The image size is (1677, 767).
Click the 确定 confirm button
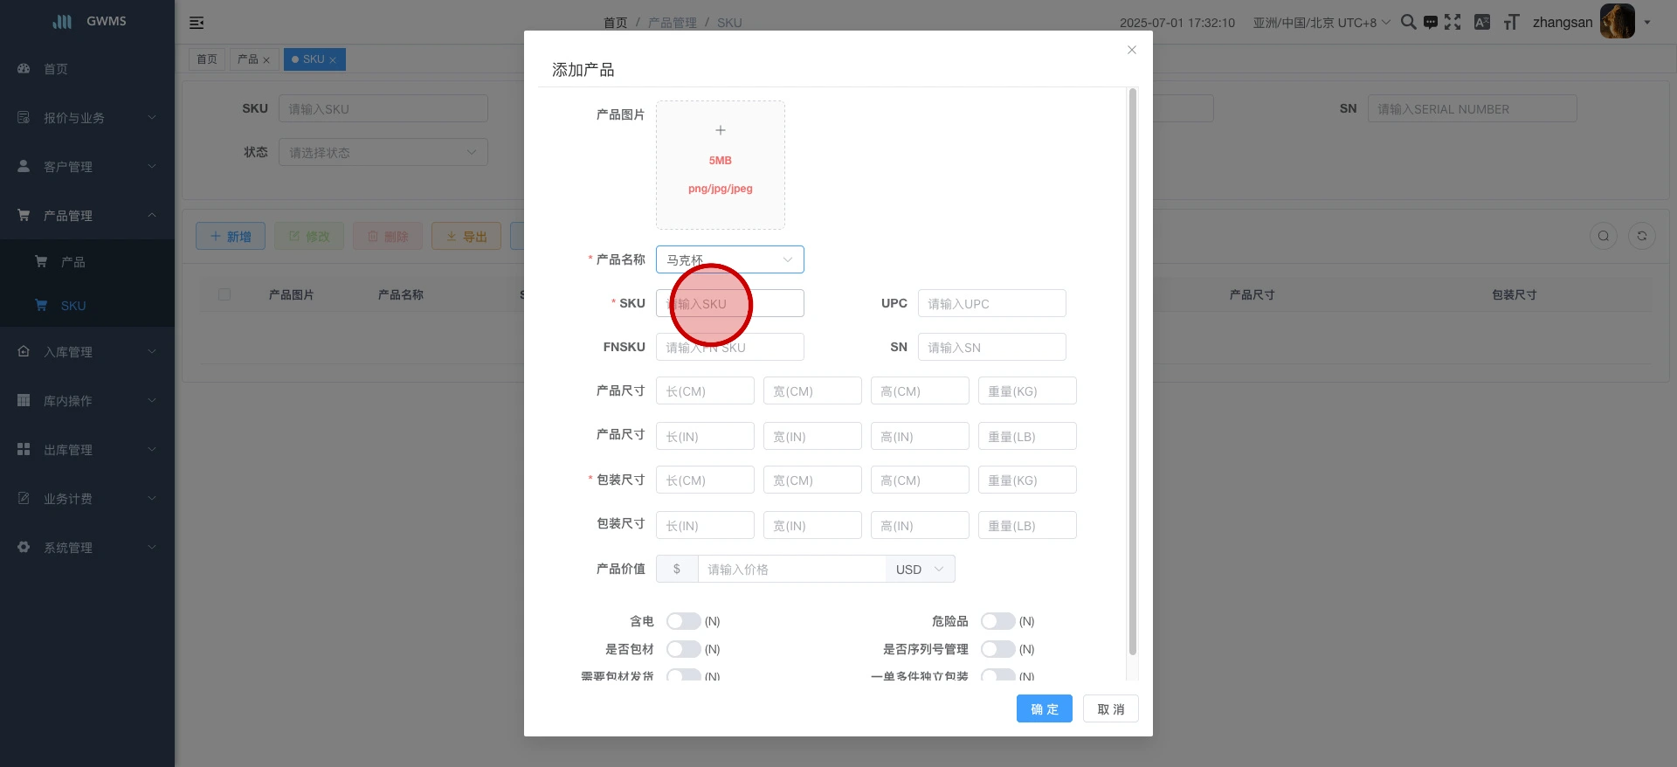(x=1044, y=709)
